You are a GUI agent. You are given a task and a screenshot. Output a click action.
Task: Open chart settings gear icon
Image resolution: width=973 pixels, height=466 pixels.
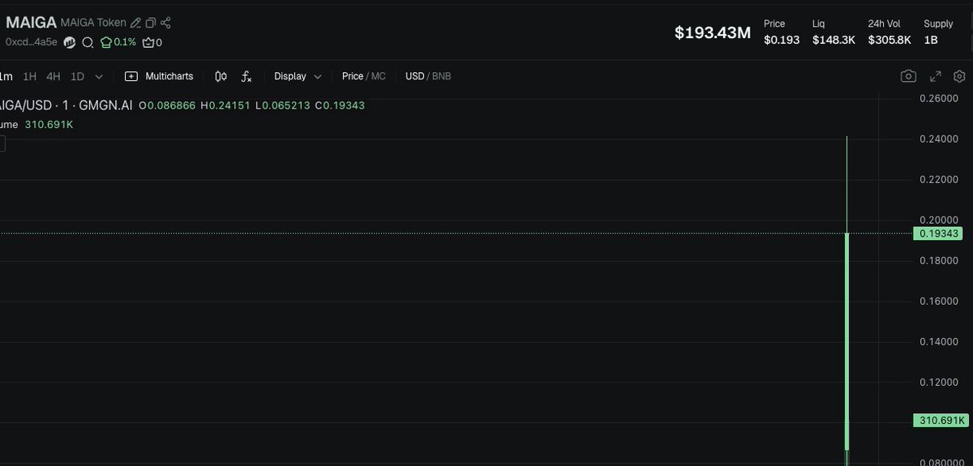(x=959, y=76)
